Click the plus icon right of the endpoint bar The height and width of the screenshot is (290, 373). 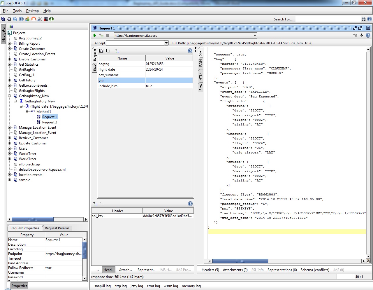point(362,35)
